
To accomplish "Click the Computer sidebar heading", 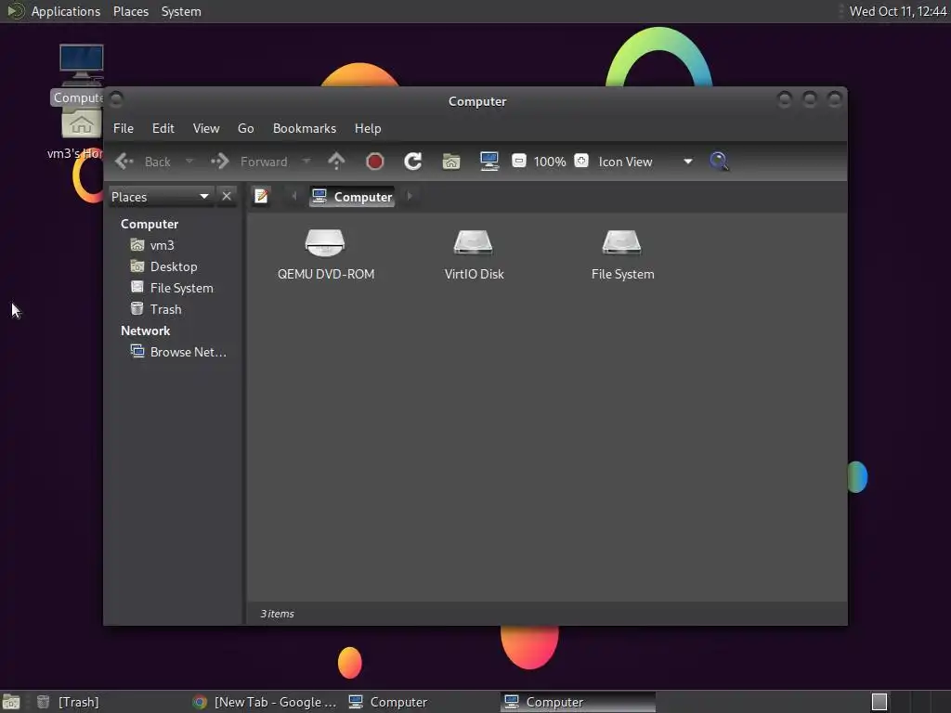I will 150,224.
